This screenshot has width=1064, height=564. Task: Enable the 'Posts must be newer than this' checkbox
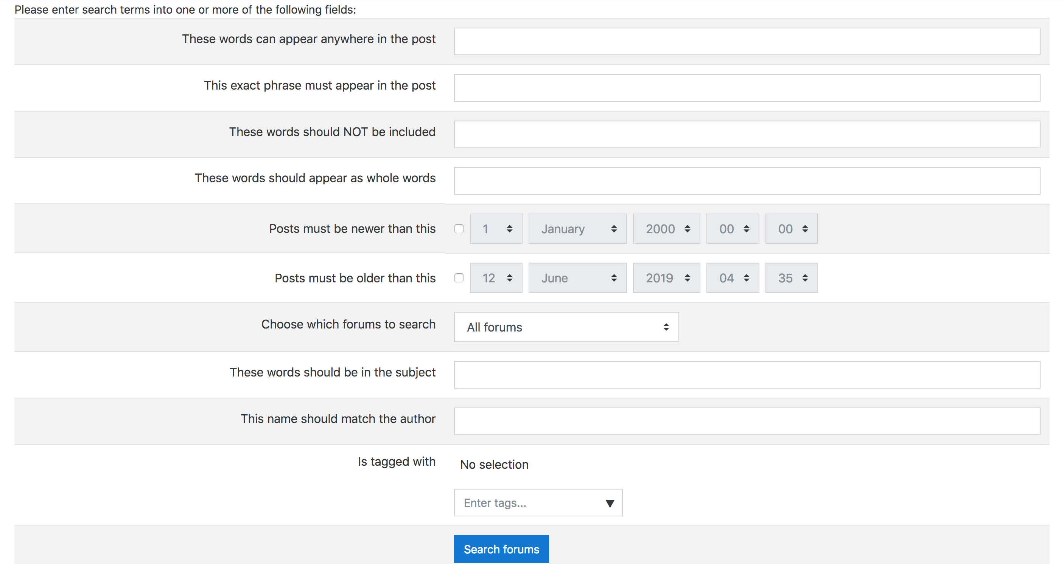coord(459,229)
